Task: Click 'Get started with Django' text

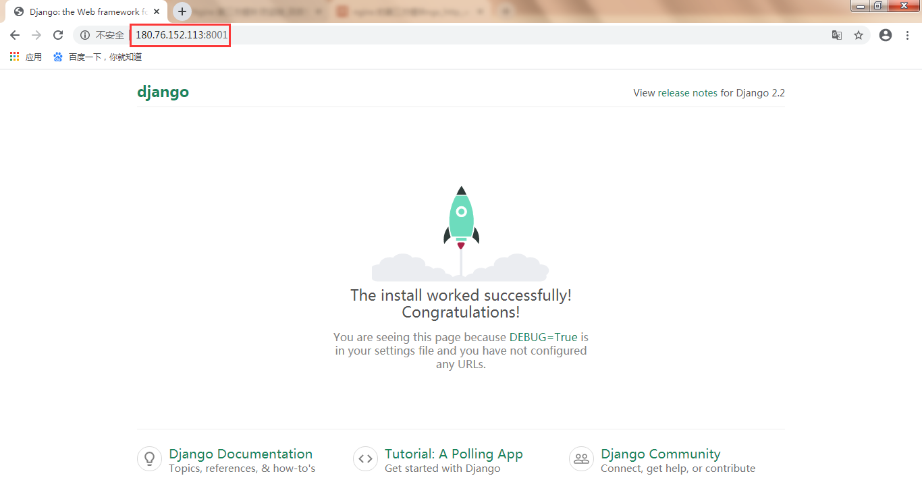Action: [x=443, y=469]
